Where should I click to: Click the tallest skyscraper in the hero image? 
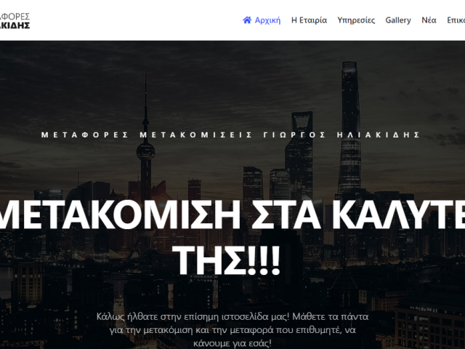[350, 128]
